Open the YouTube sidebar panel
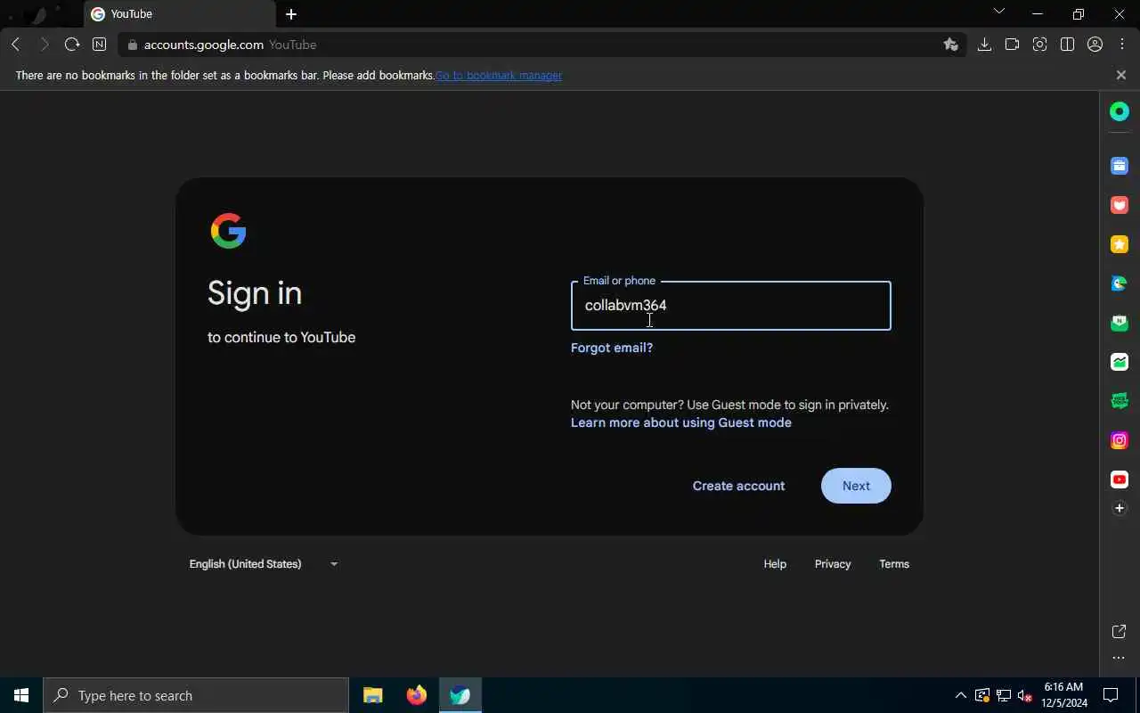This screenshot has width=1140, height=713. (1120, 479)
